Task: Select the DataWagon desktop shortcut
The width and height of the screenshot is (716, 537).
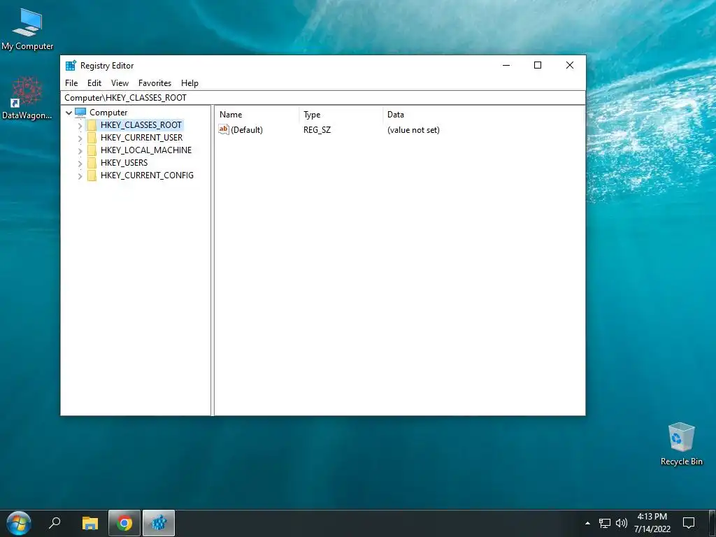Action: [x=27, y=98]
